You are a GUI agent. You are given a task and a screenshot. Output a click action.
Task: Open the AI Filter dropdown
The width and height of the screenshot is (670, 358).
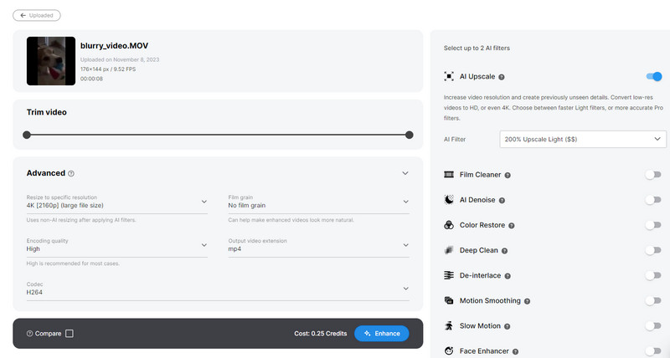[583, 139]
